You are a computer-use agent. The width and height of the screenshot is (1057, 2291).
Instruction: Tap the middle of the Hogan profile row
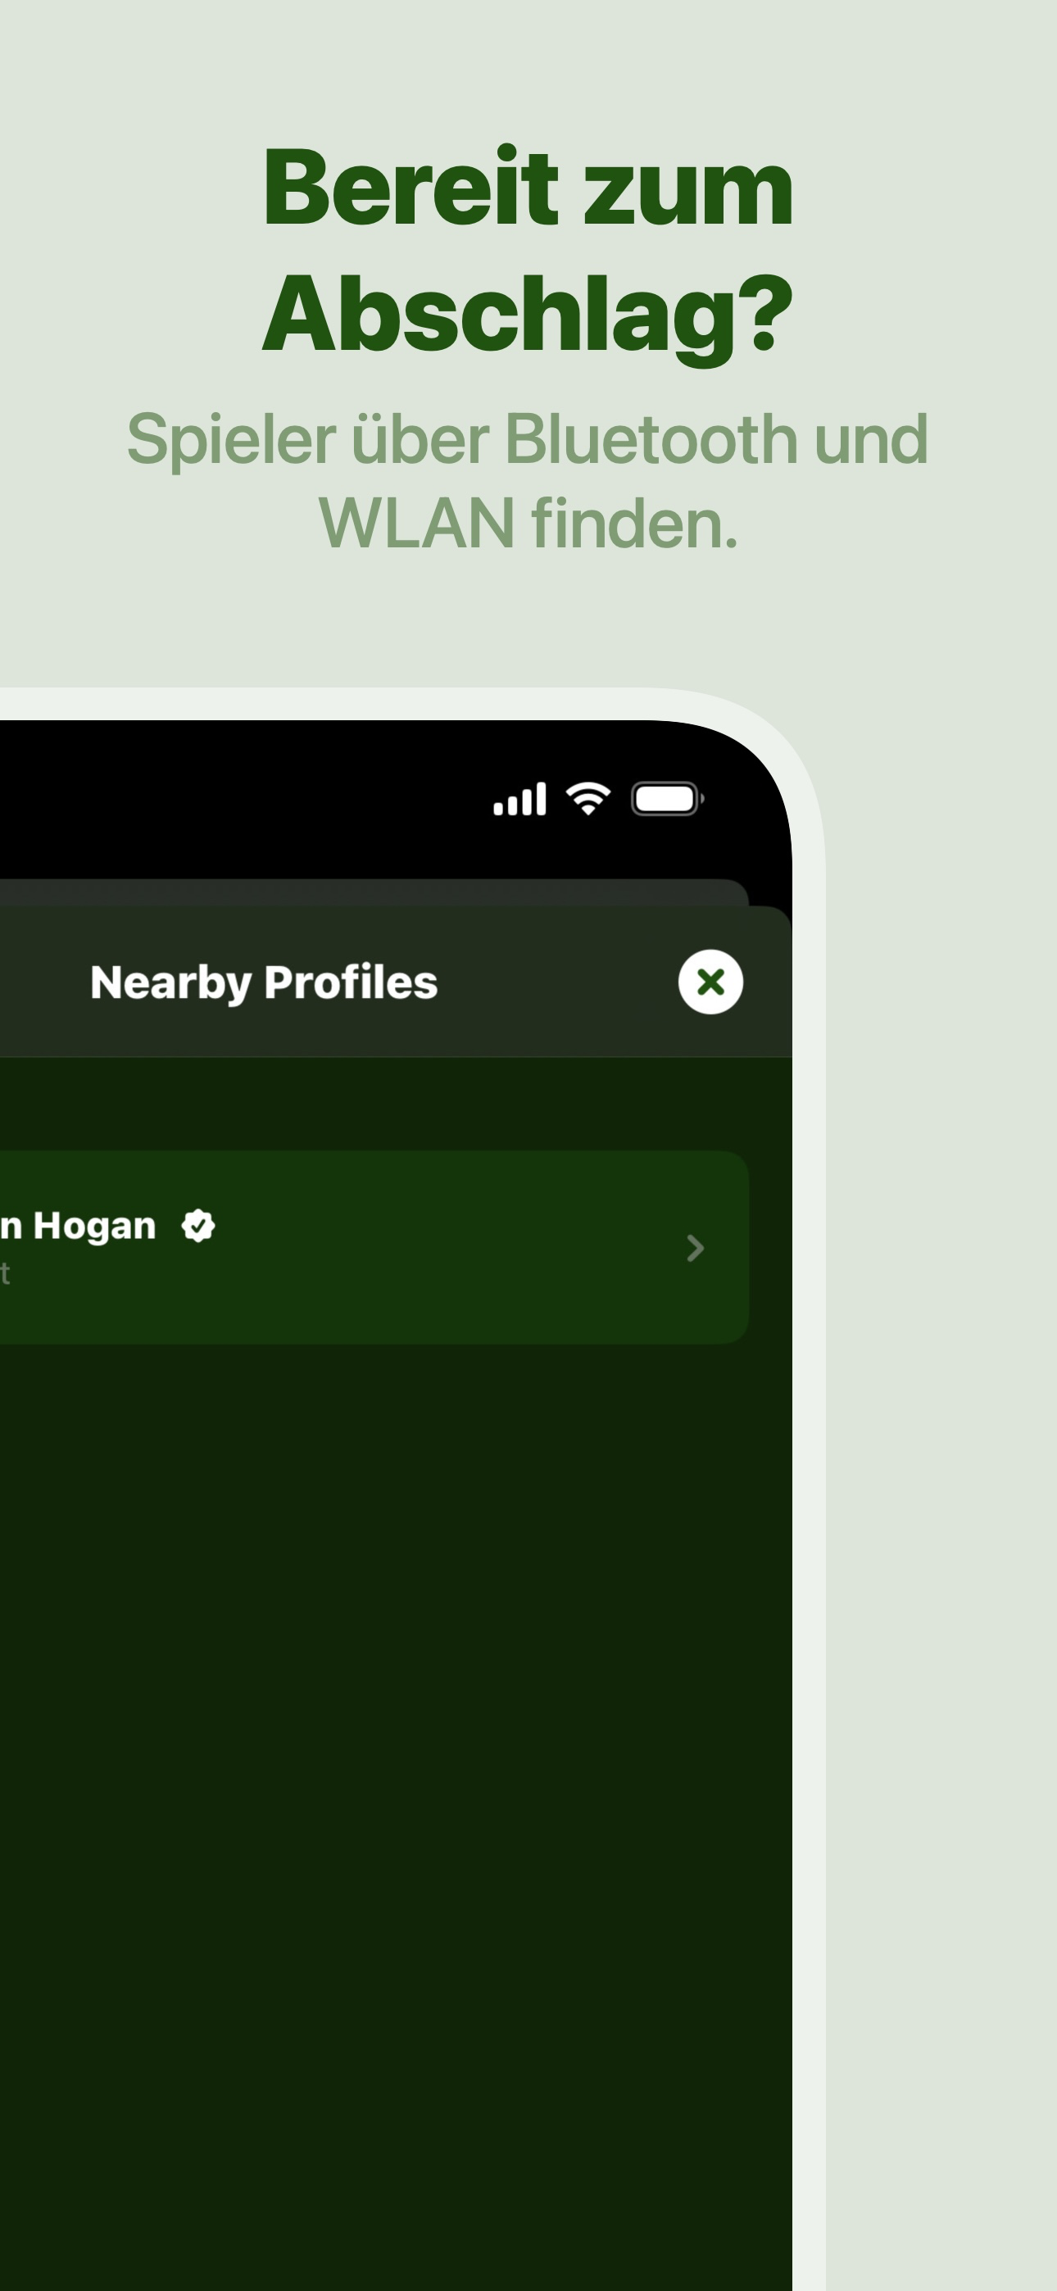coord(374,1247)
